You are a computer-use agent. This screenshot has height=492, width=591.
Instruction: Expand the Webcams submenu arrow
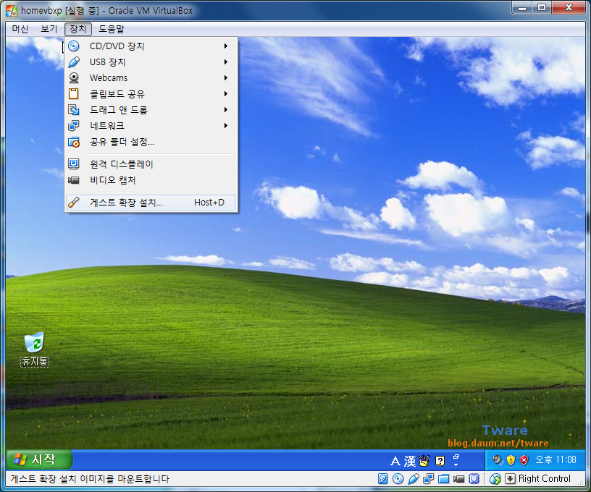coord(226,78)
